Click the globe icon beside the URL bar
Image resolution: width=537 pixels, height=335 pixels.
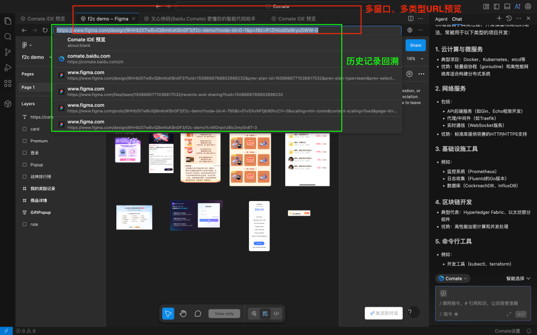[409, 30]
